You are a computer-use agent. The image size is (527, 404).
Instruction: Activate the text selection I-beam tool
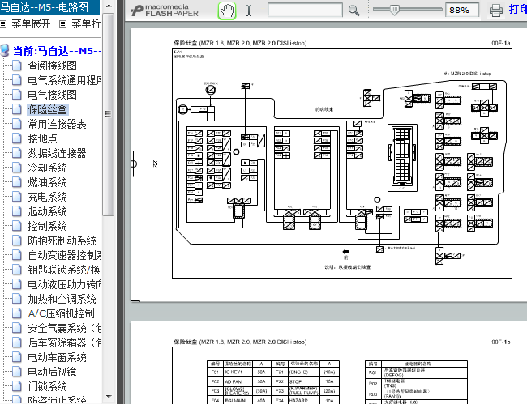pyautogui.click(x=249, y=11)
